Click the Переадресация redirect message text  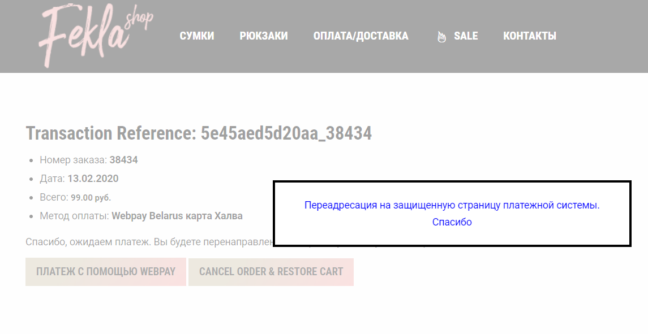pyautogui.click(x=452, y=205)
